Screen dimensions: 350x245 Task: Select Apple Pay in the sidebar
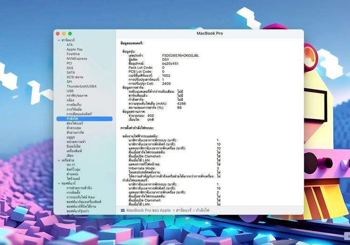(74, 49)
